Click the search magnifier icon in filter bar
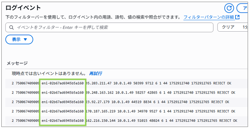The image size is (249, 129). pyautogui.click(x=11, y=28)
